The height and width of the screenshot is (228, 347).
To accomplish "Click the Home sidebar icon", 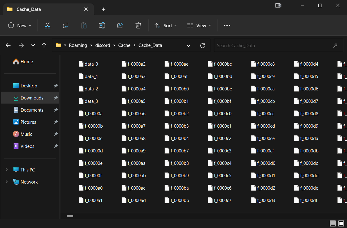I will (16, 61).
